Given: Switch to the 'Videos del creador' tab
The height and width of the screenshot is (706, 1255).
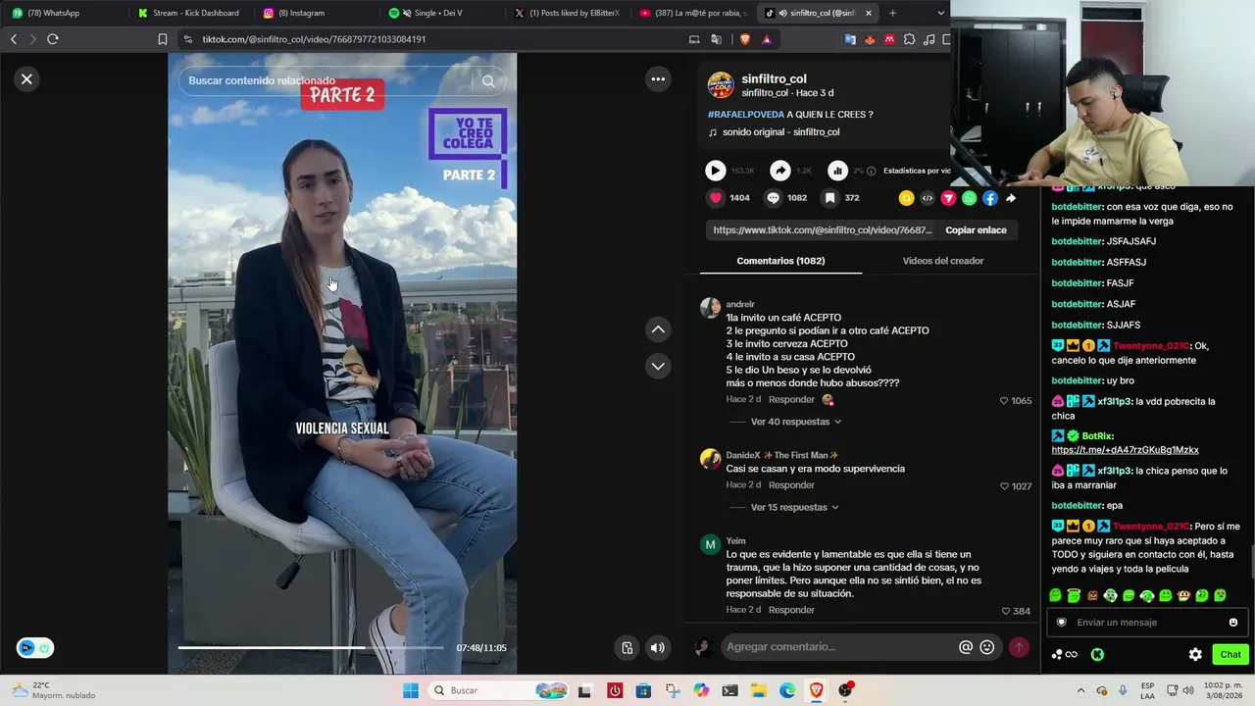Looking at the screenshot, I should (x=942, y=261).
